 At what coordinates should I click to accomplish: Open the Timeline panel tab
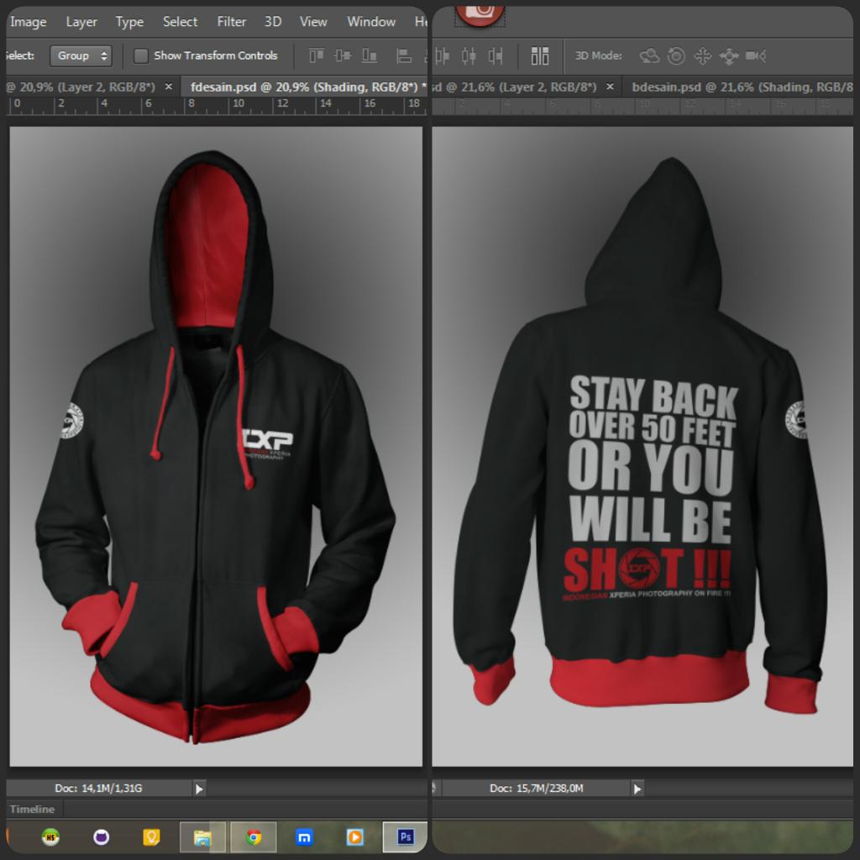[33, 809]
